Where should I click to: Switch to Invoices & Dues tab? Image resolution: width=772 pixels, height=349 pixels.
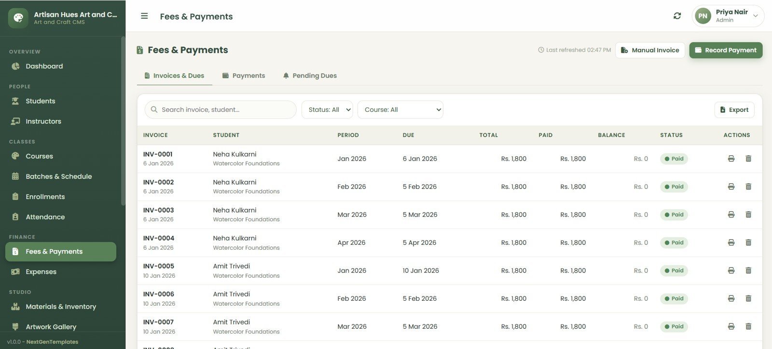(x=175, y=76)
